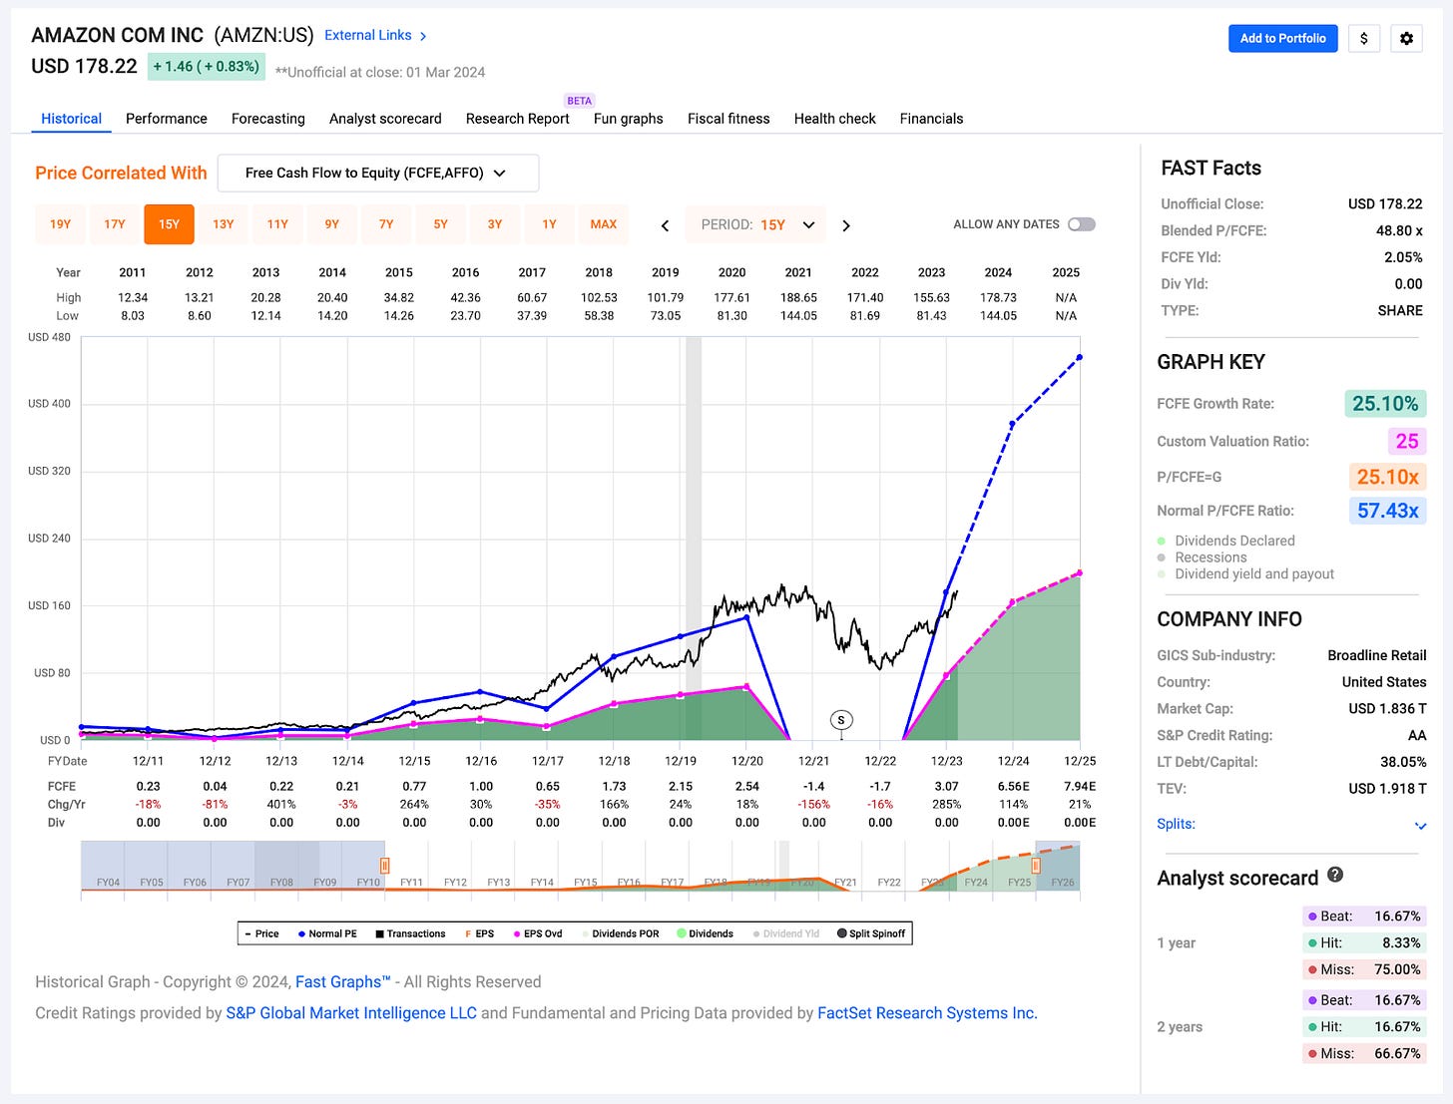Click the 1 year Beat 16.67% badge

[x=1364, y=917]
